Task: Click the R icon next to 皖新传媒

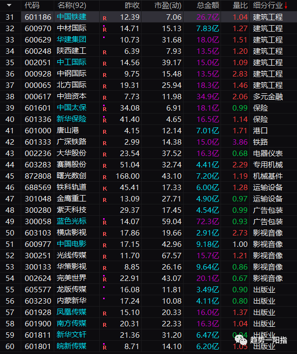Action: pos(105,347)
